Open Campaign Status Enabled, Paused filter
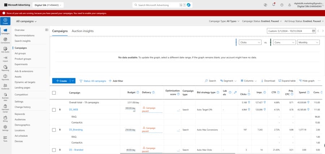The height and width of the screenshot is (154, 325). pyautogui.click(x=262, y=21)
